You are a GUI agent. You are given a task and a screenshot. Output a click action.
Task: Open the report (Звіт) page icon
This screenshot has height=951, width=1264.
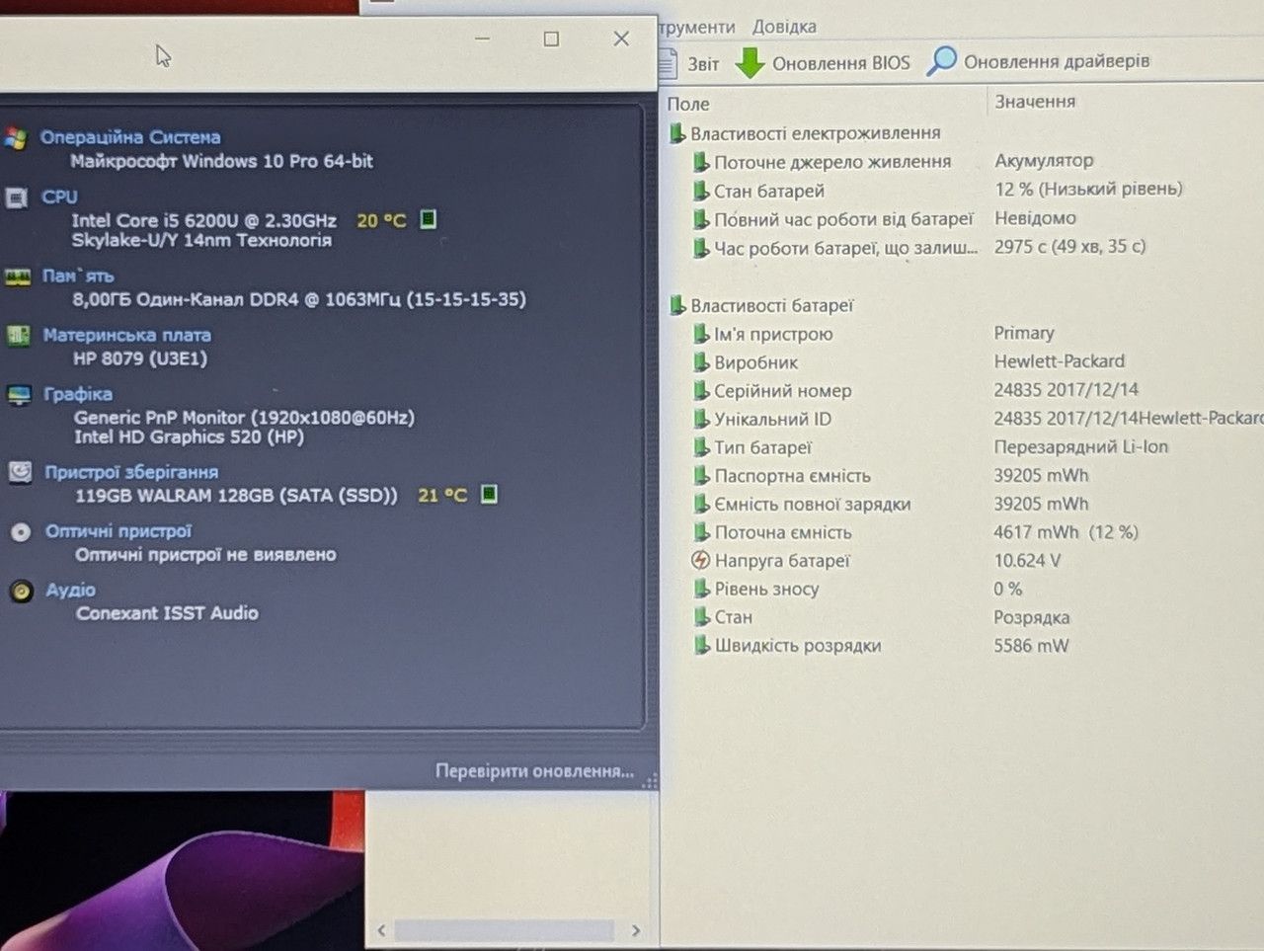(x=670, y=62)
